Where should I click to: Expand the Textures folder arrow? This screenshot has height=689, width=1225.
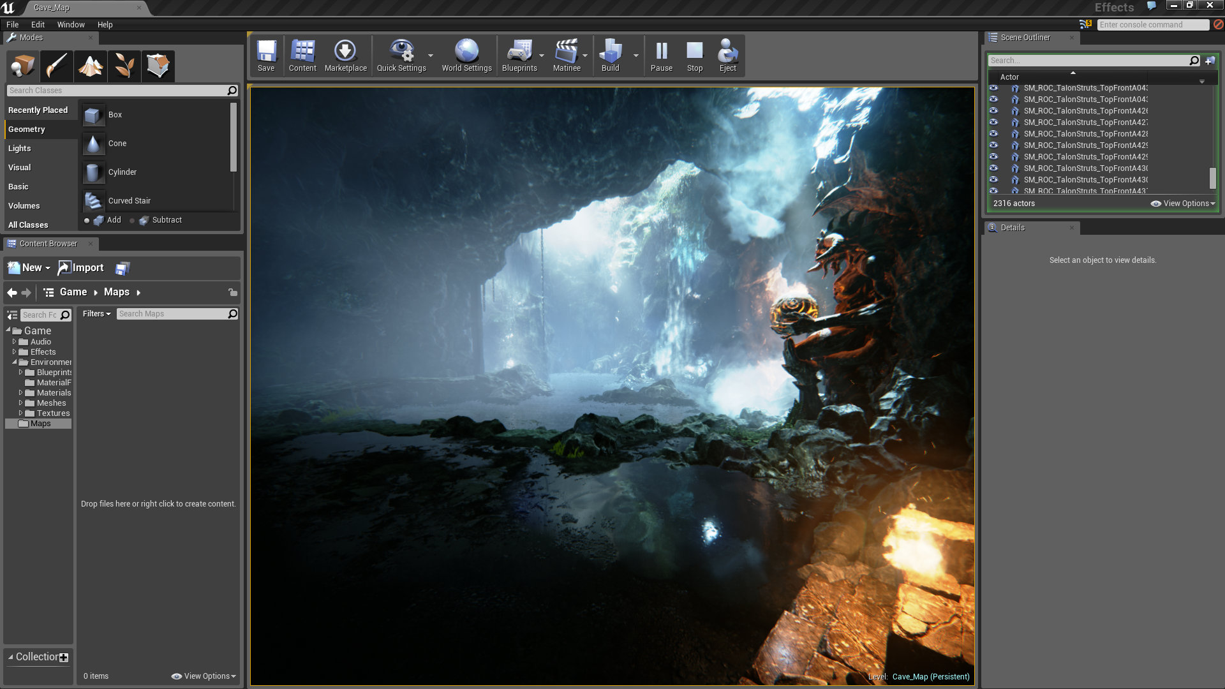tap(20, 413)
